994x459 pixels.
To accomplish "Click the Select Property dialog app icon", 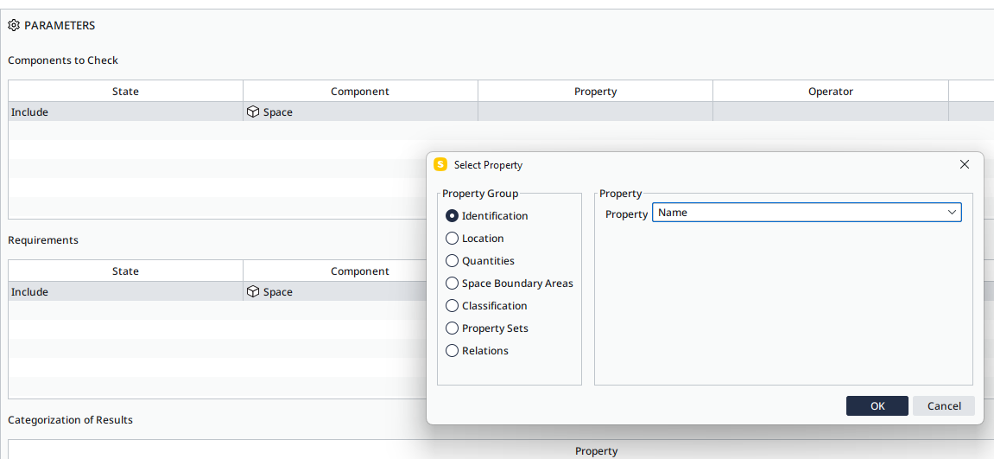I will point(440,164).
